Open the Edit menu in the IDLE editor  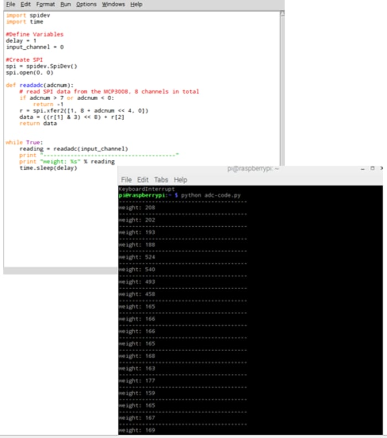pyautogui.click(x=25, y=4)
